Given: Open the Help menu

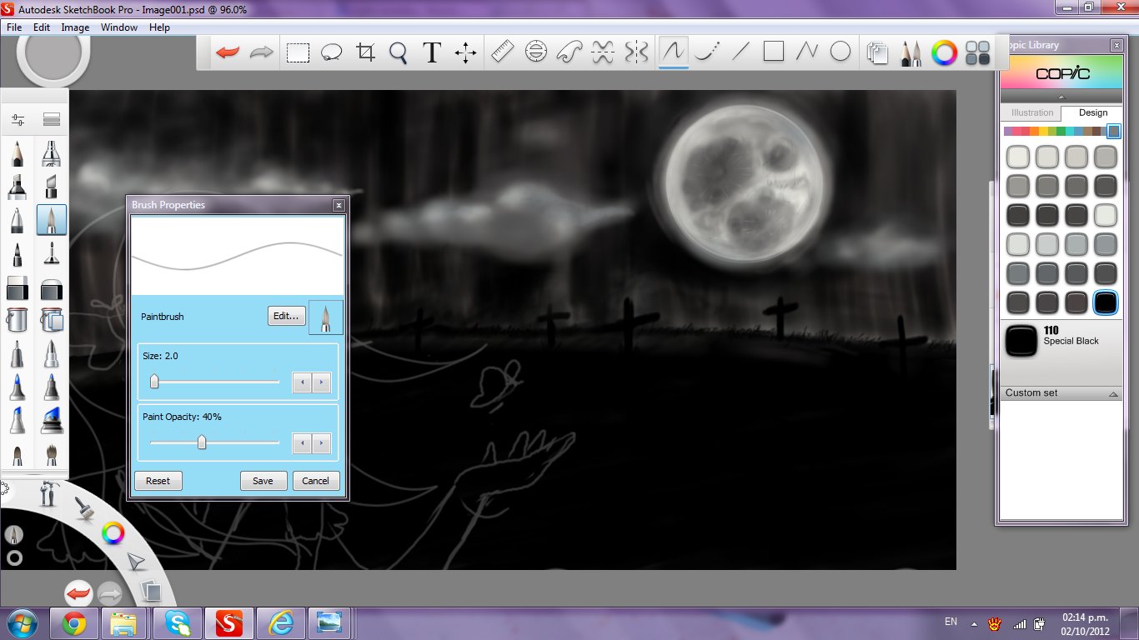Looking at the screenshot, I should pyautogui.click(x=159, y=27).
